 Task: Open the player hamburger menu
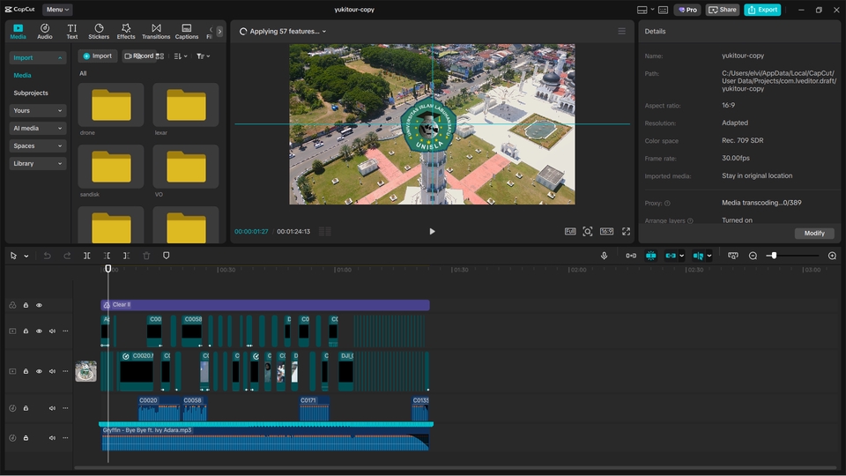pyautogui.click(x=621, y=32)
